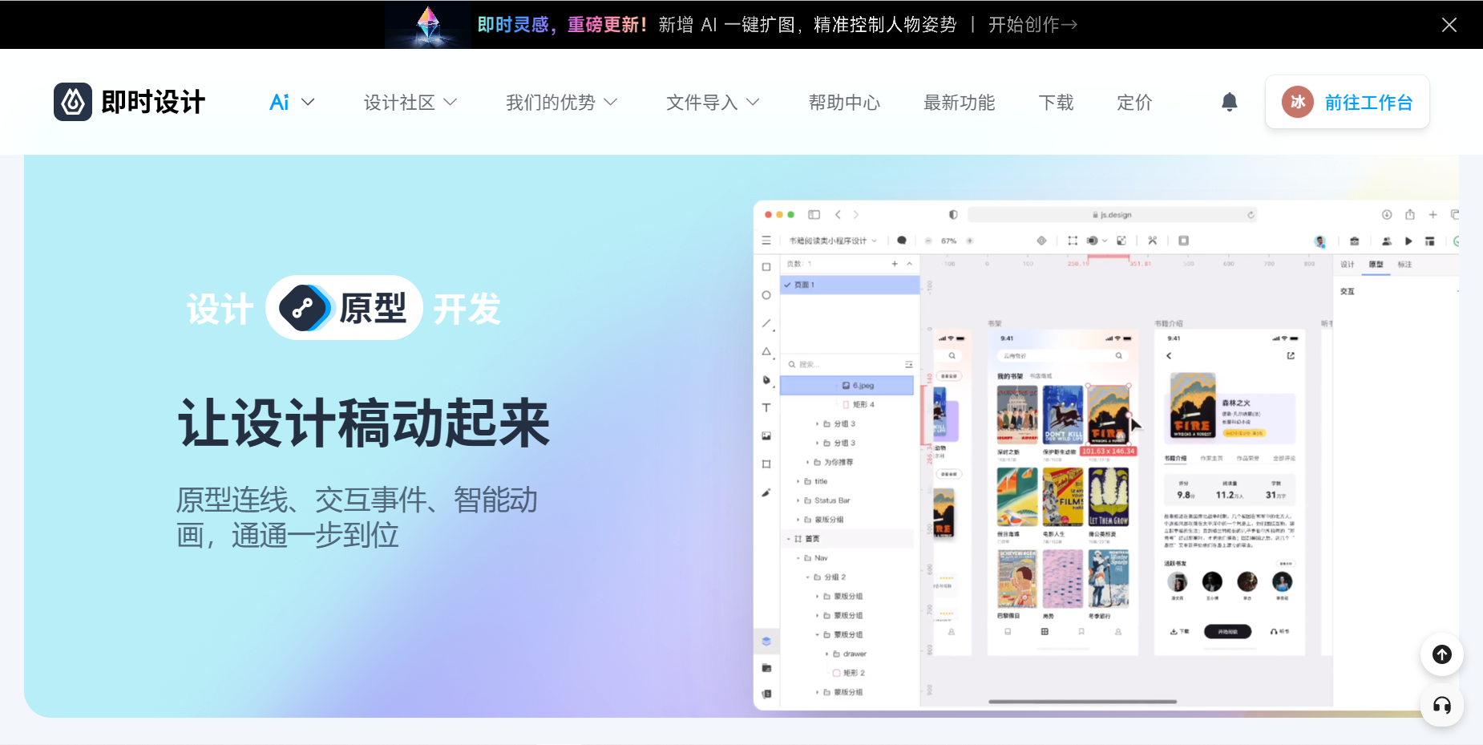
Task: Expand the 为你推荐 layer group
Action: pos(808,463)
